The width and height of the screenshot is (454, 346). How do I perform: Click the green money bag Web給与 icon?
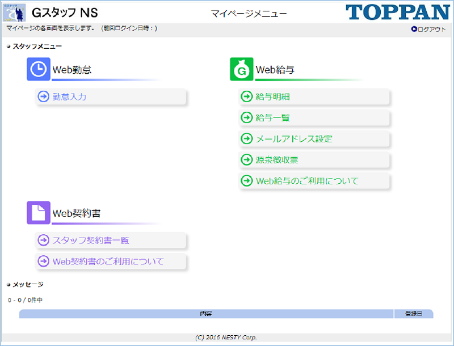(x=242, y=69)
